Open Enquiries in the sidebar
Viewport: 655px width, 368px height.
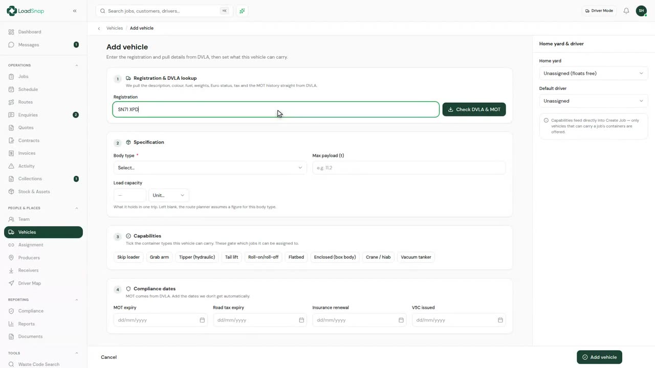[43, 115]
